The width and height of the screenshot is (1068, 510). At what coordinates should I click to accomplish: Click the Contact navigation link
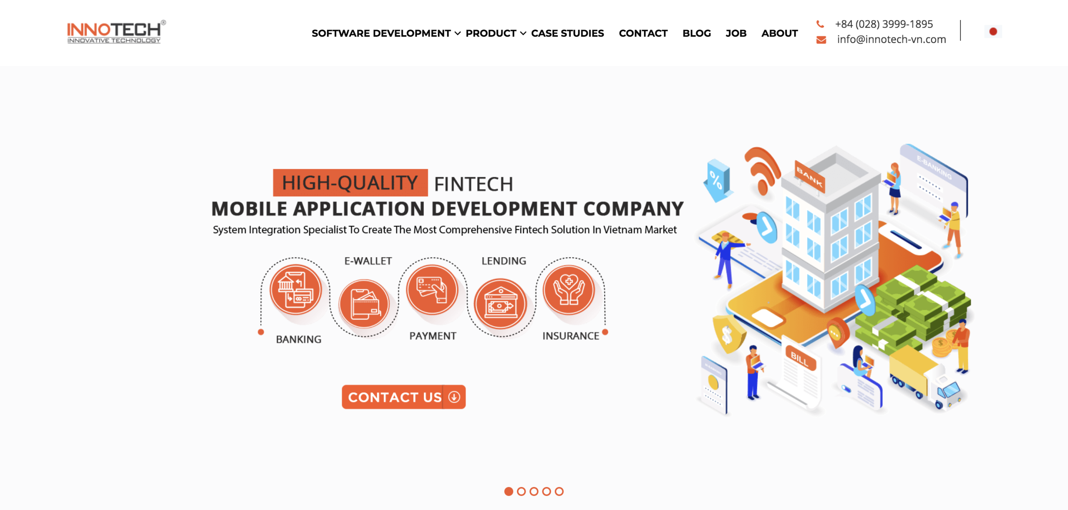(643, 33)
